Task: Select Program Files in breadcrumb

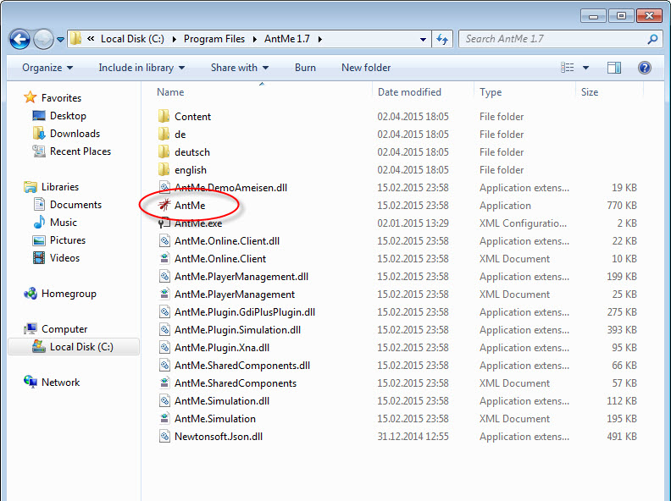Action: pos(214,39)
